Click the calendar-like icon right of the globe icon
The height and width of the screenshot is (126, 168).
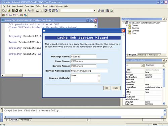click(103, 11)
